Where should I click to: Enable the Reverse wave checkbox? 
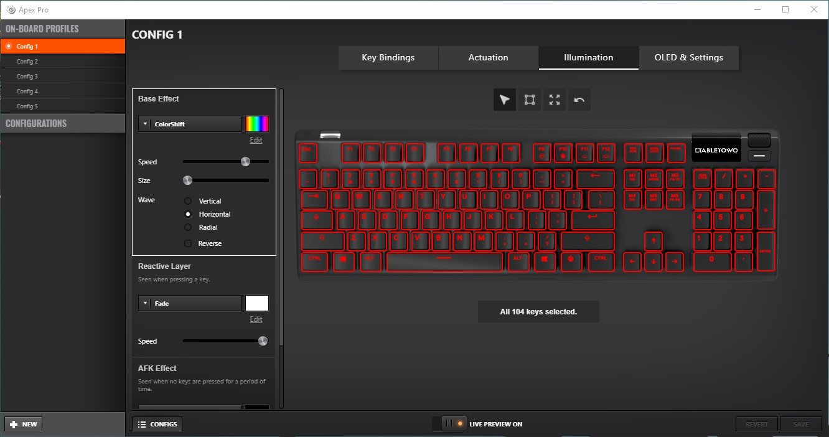[x=188, y=243]
